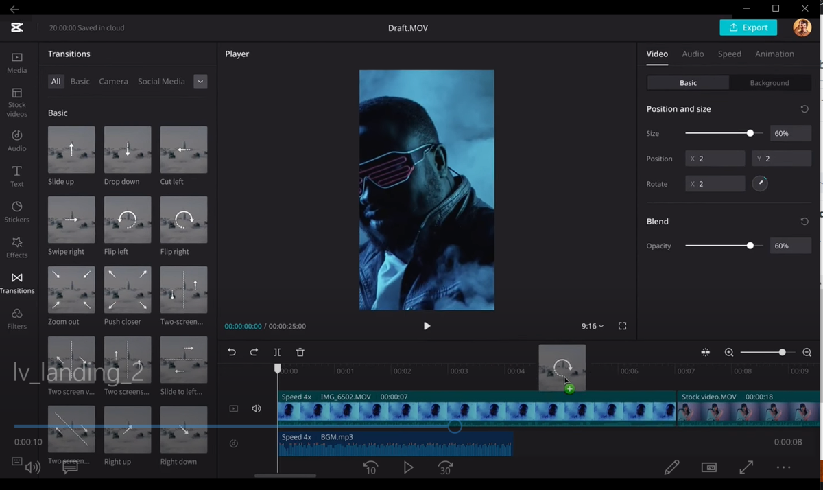823x490 pixels.
Task: Delete selected clip with trash icon
Action: point(300,352)
